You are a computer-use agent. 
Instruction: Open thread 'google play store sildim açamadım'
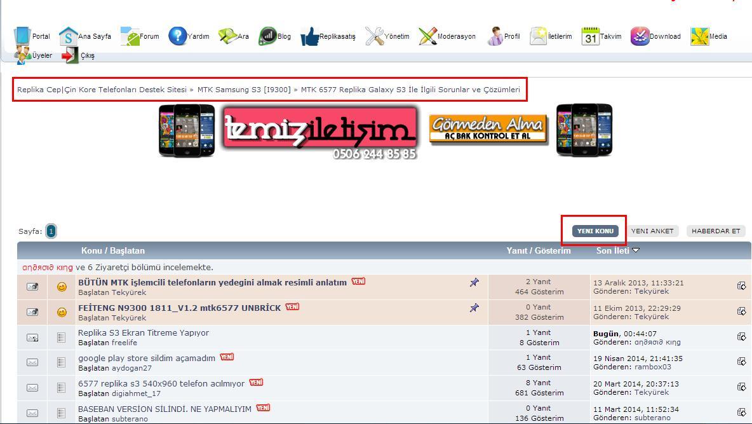147,358
